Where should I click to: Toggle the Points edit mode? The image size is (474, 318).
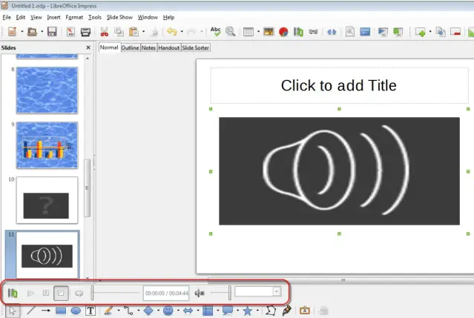pyautogui.click(x=271, y=311)
